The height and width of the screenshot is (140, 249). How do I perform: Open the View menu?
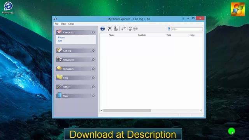pyautogui.click(x=63, y=24)
